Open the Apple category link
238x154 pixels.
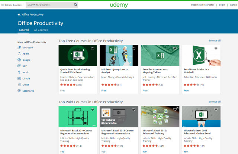coord(26,54)
